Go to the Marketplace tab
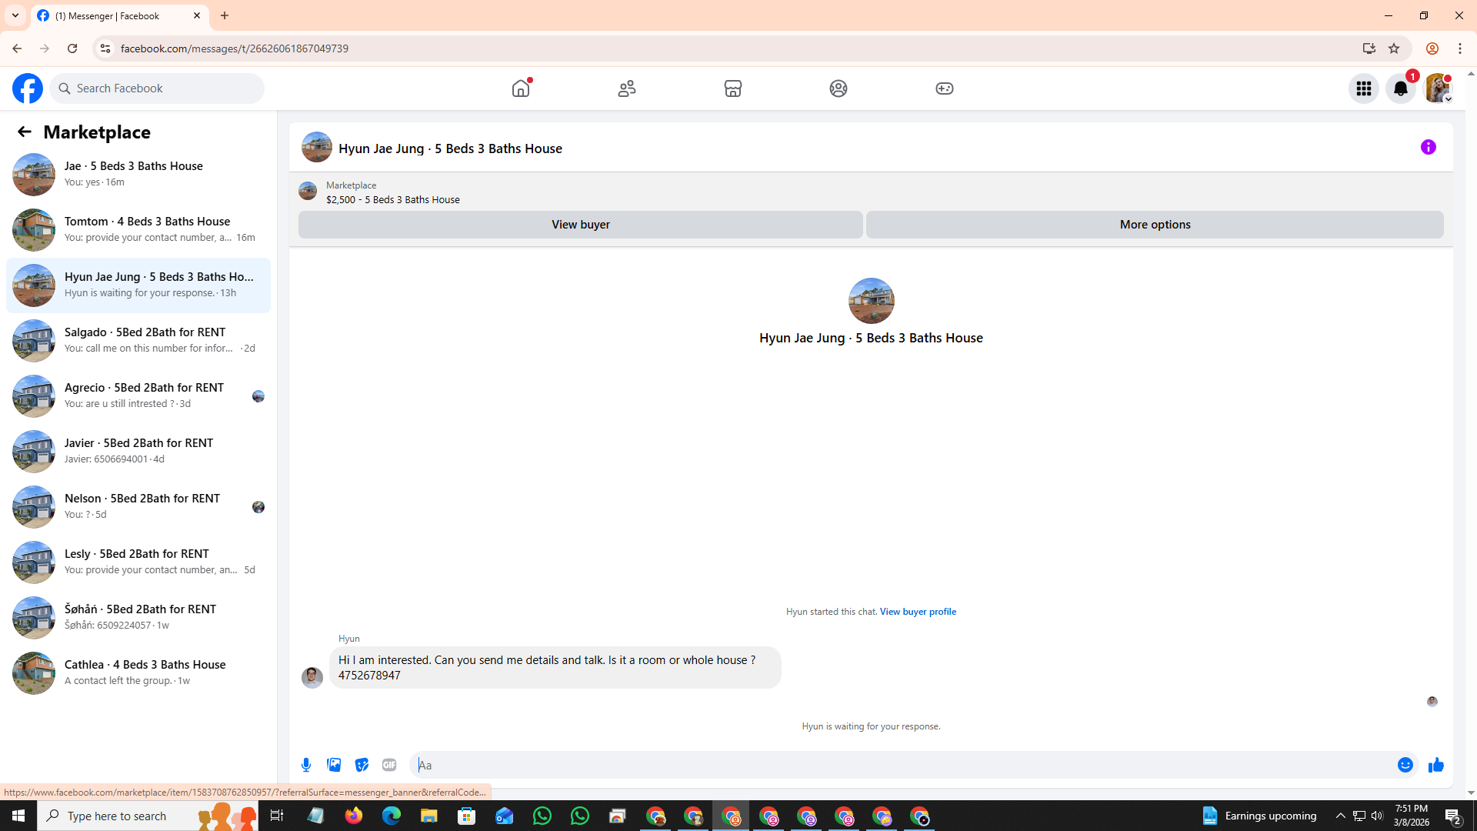The image size is (1477, 831). [x=732, y=88]
